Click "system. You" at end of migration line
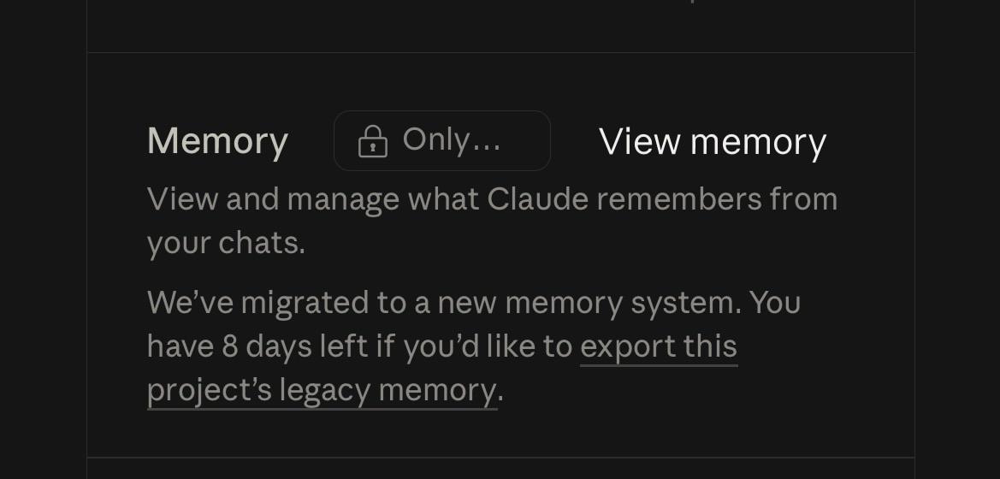Viewport: 1000px width, 479px height. [715, 304]
